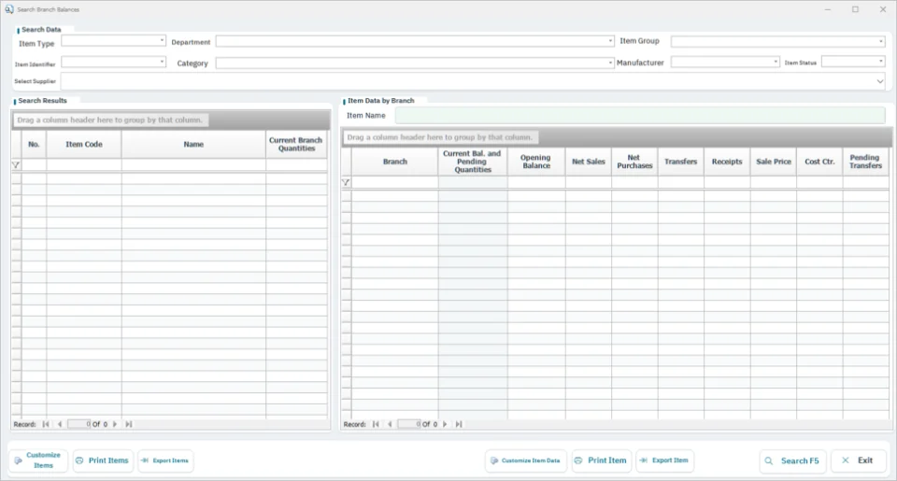Sort by Current Branch Quantities column header

click(x=296, y=145)
